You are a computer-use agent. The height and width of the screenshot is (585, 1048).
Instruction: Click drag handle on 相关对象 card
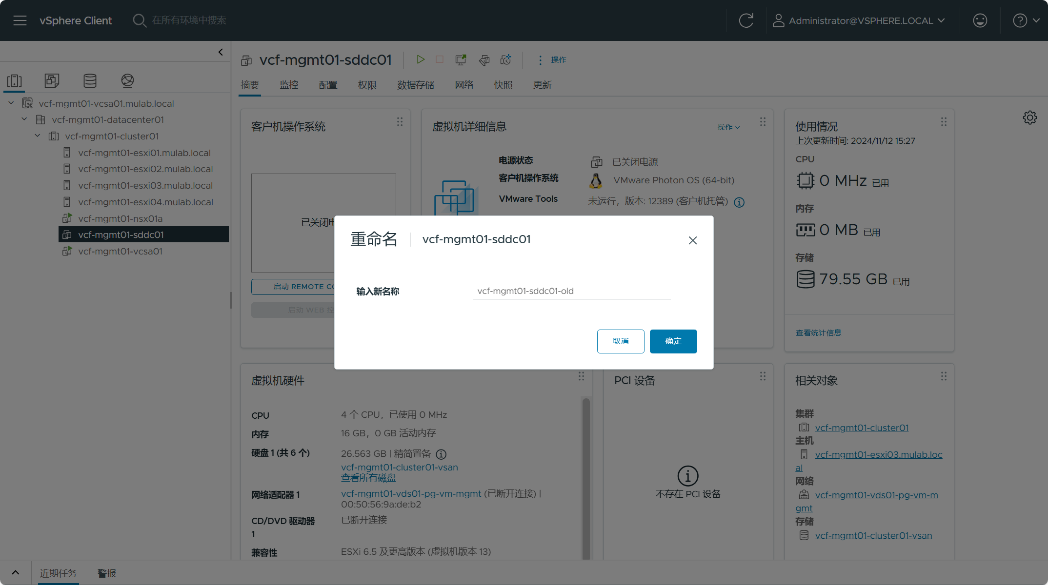(944, 376)
